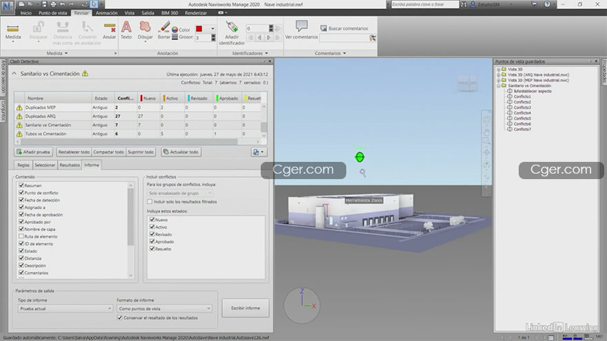Open the color dropdown arrow beside red swatch
The width and height of the screenshot is (607, 341).
coord(212,29)
